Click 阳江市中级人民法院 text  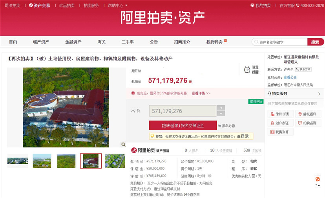(x=298, y=85)
